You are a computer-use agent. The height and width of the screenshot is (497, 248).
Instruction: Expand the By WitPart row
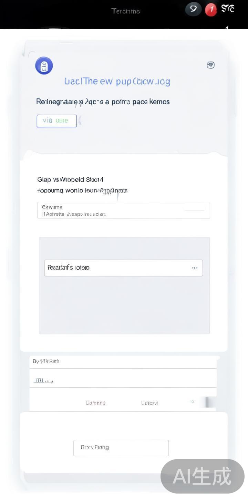[x=123, y=361]
